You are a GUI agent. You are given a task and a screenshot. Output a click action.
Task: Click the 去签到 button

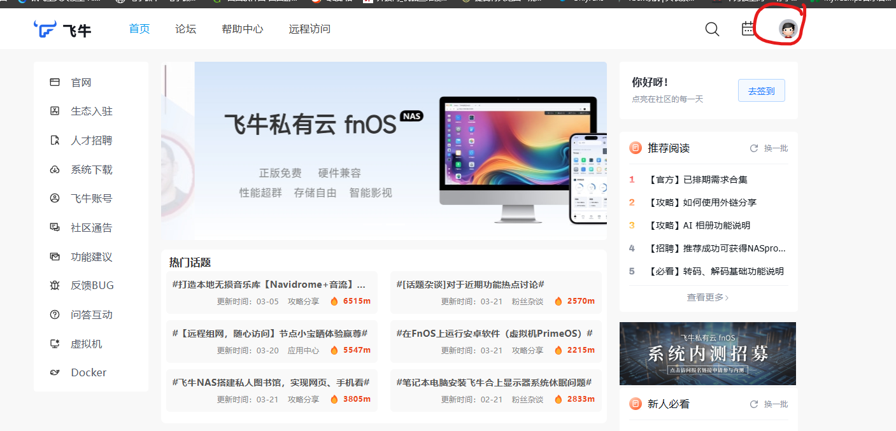(762, 90)
